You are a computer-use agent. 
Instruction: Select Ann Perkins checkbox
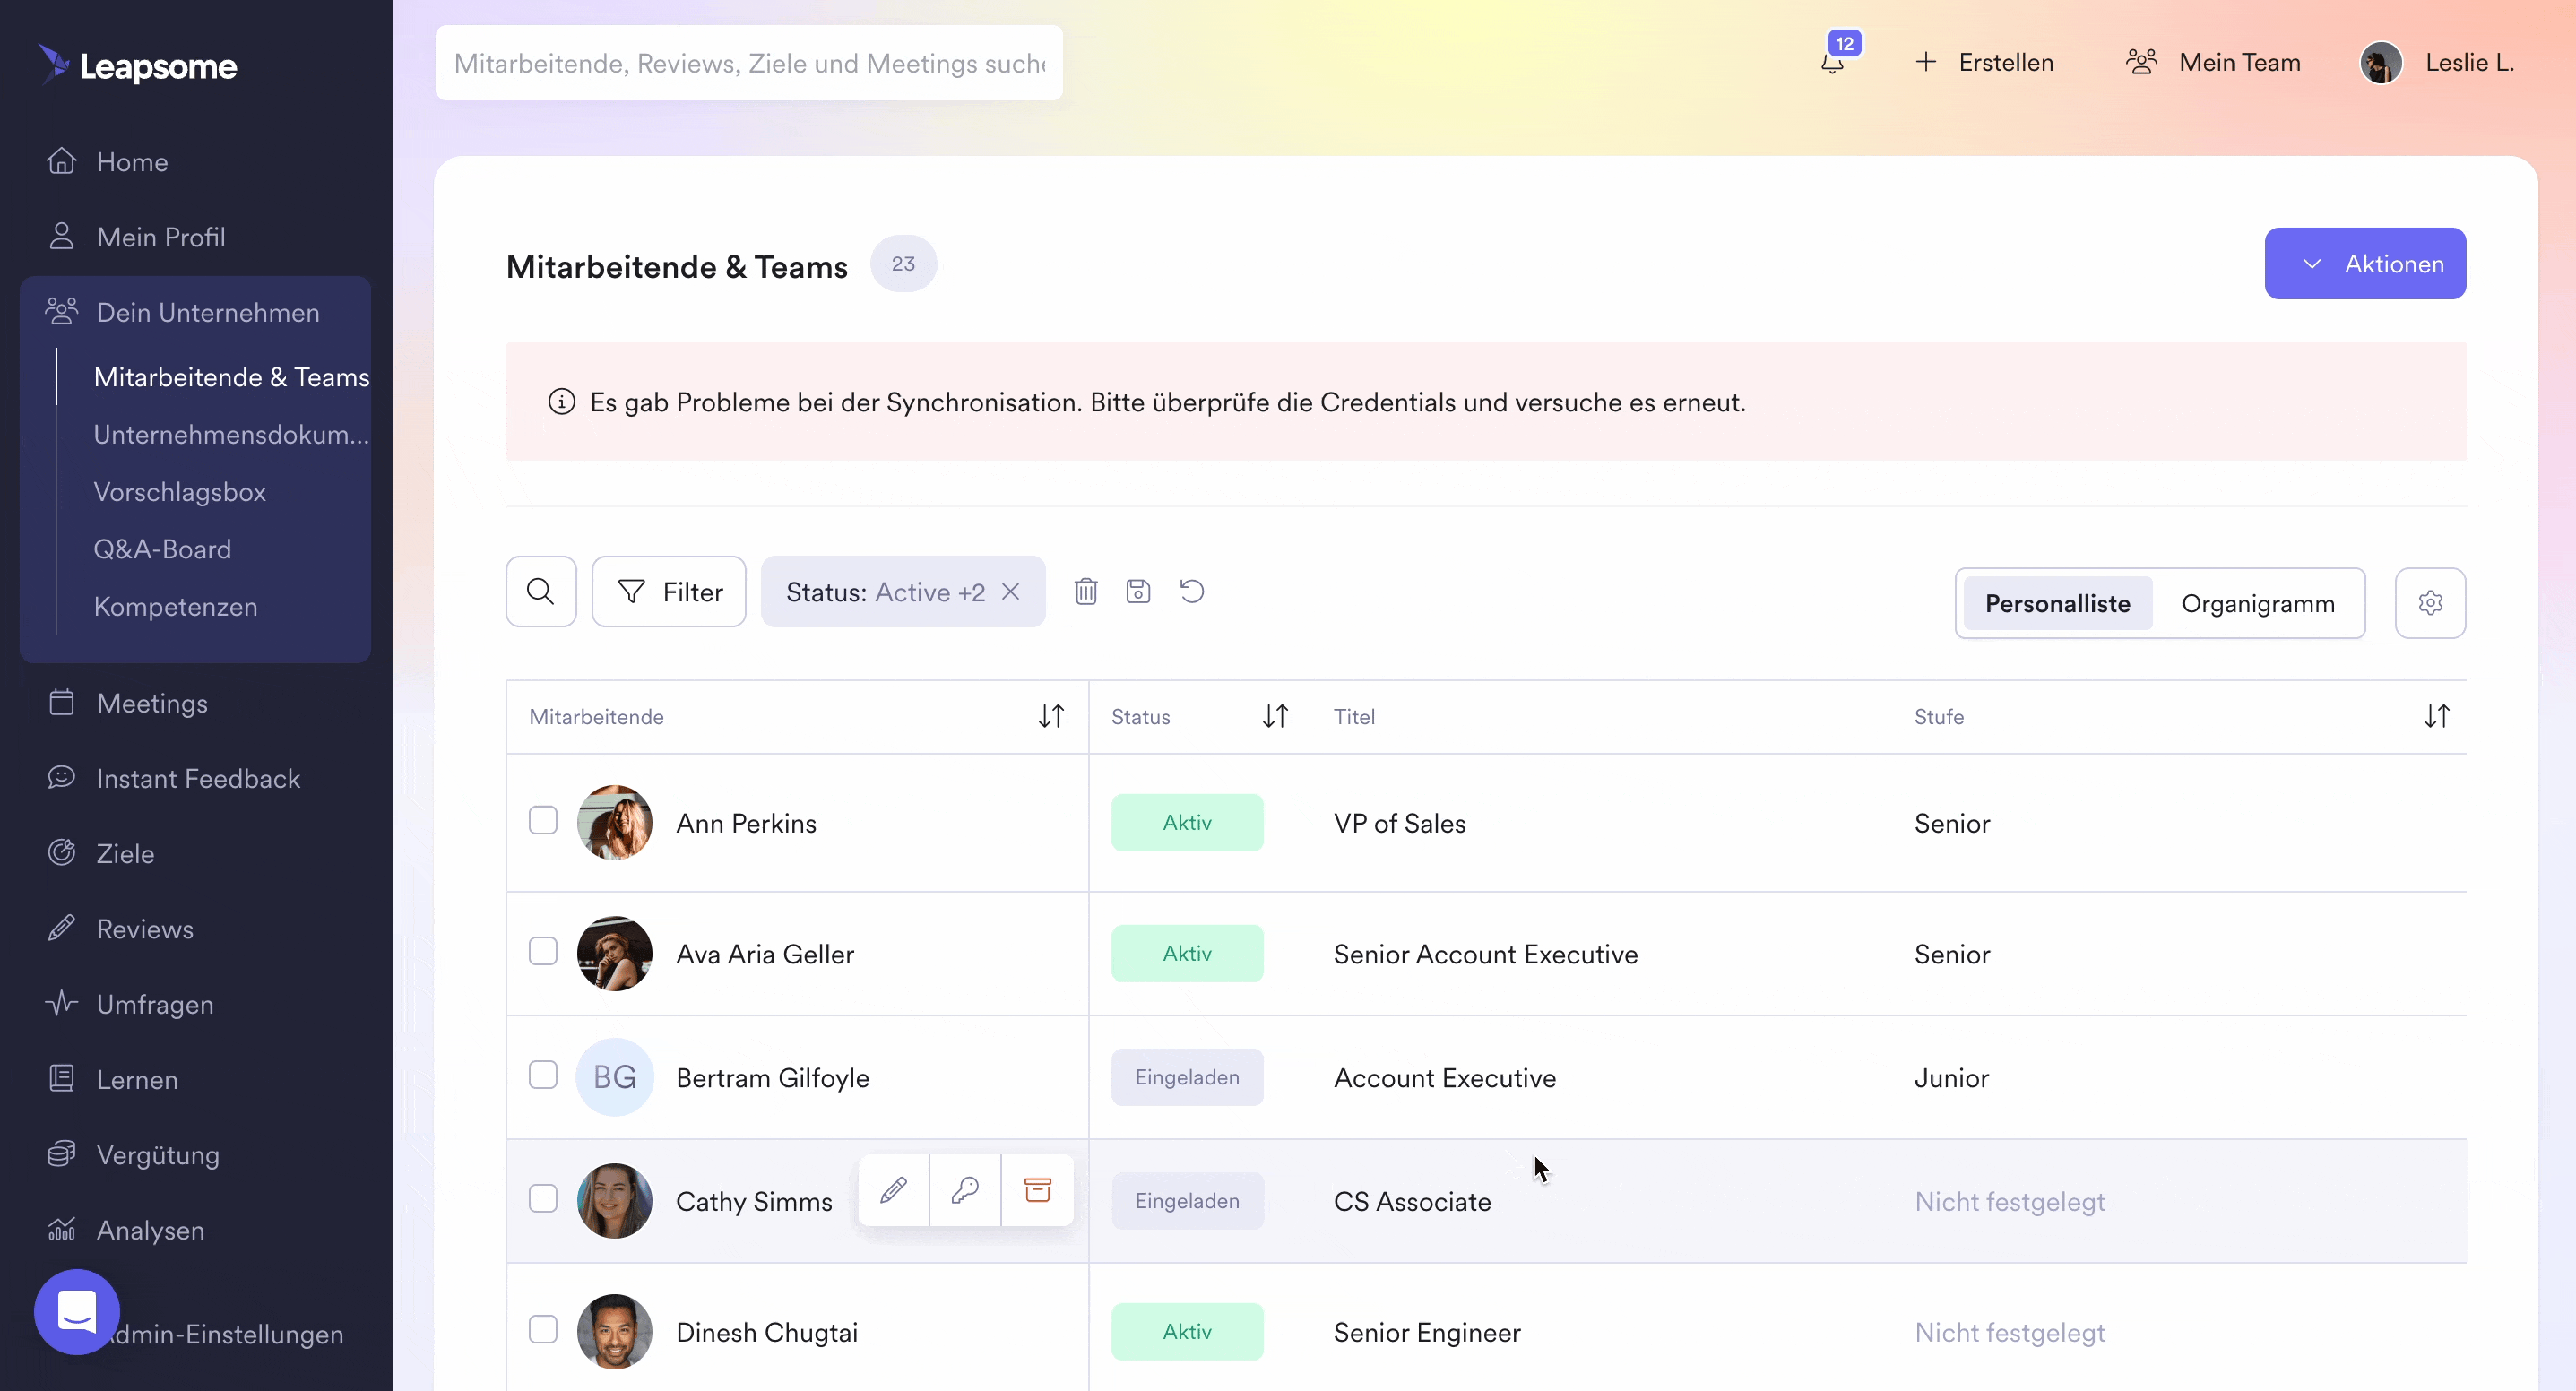543,820
